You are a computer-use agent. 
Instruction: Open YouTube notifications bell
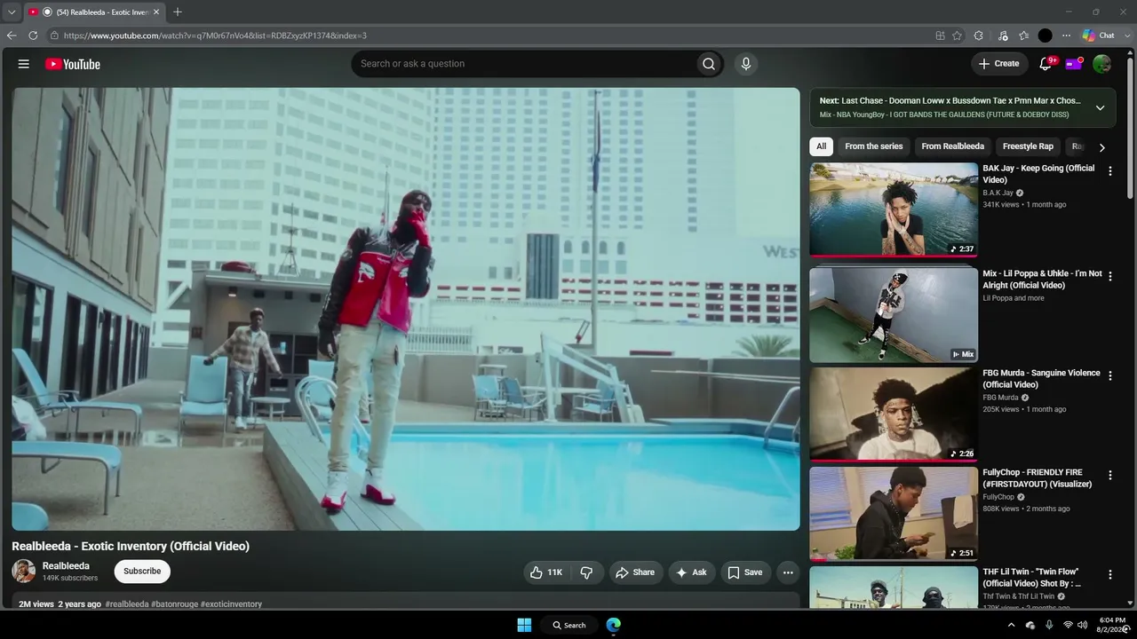point(1046,64)
